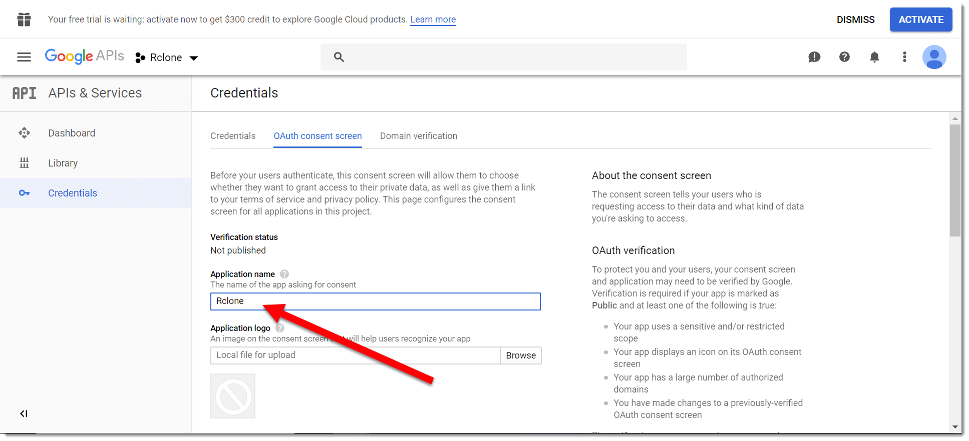The image size is (969, 441).
Task: Click the Local file for upload field
Action: [356, 355]
